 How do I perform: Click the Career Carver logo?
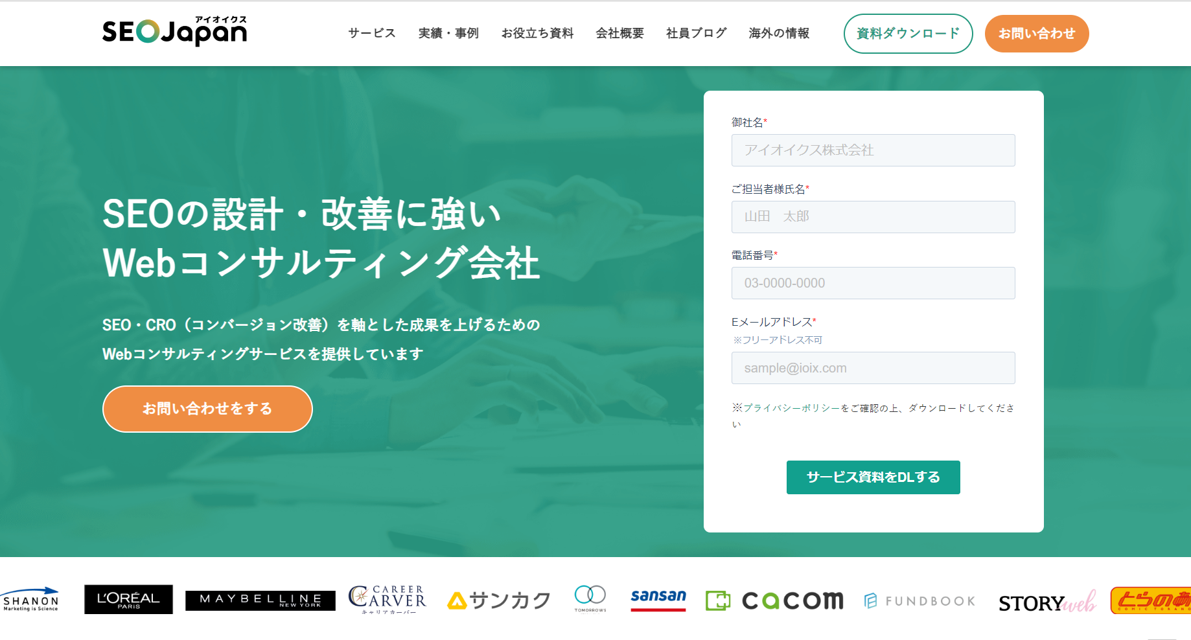387,600
